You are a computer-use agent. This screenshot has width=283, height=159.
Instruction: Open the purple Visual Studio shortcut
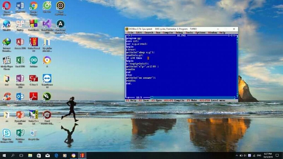point(47,24)
